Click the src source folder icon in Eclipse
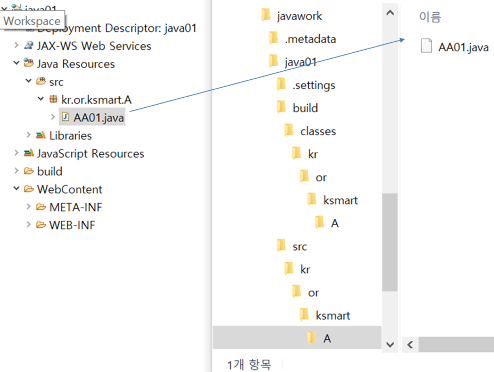 [x=41, y=81]
